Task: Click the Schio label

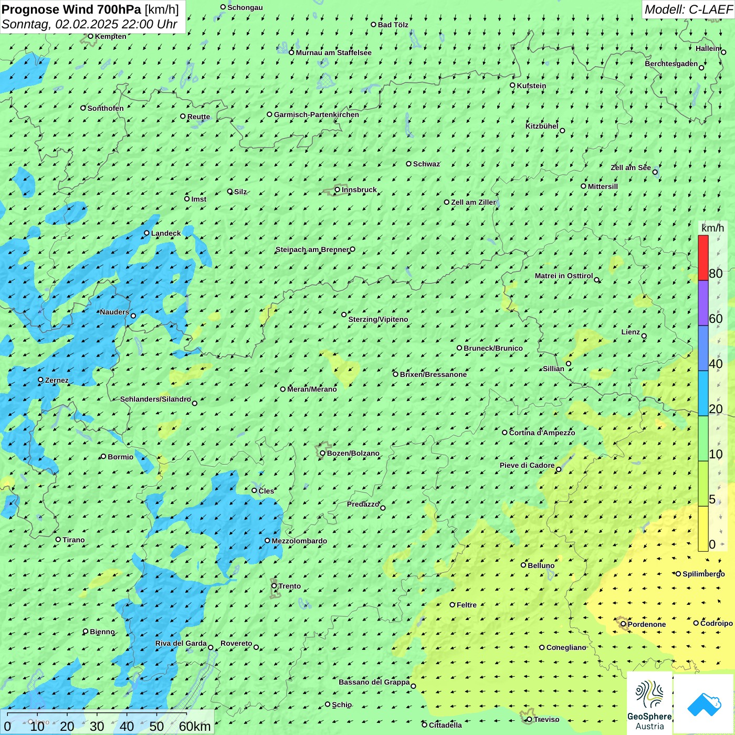Action: pyautogui.click(x=342, y=705)
